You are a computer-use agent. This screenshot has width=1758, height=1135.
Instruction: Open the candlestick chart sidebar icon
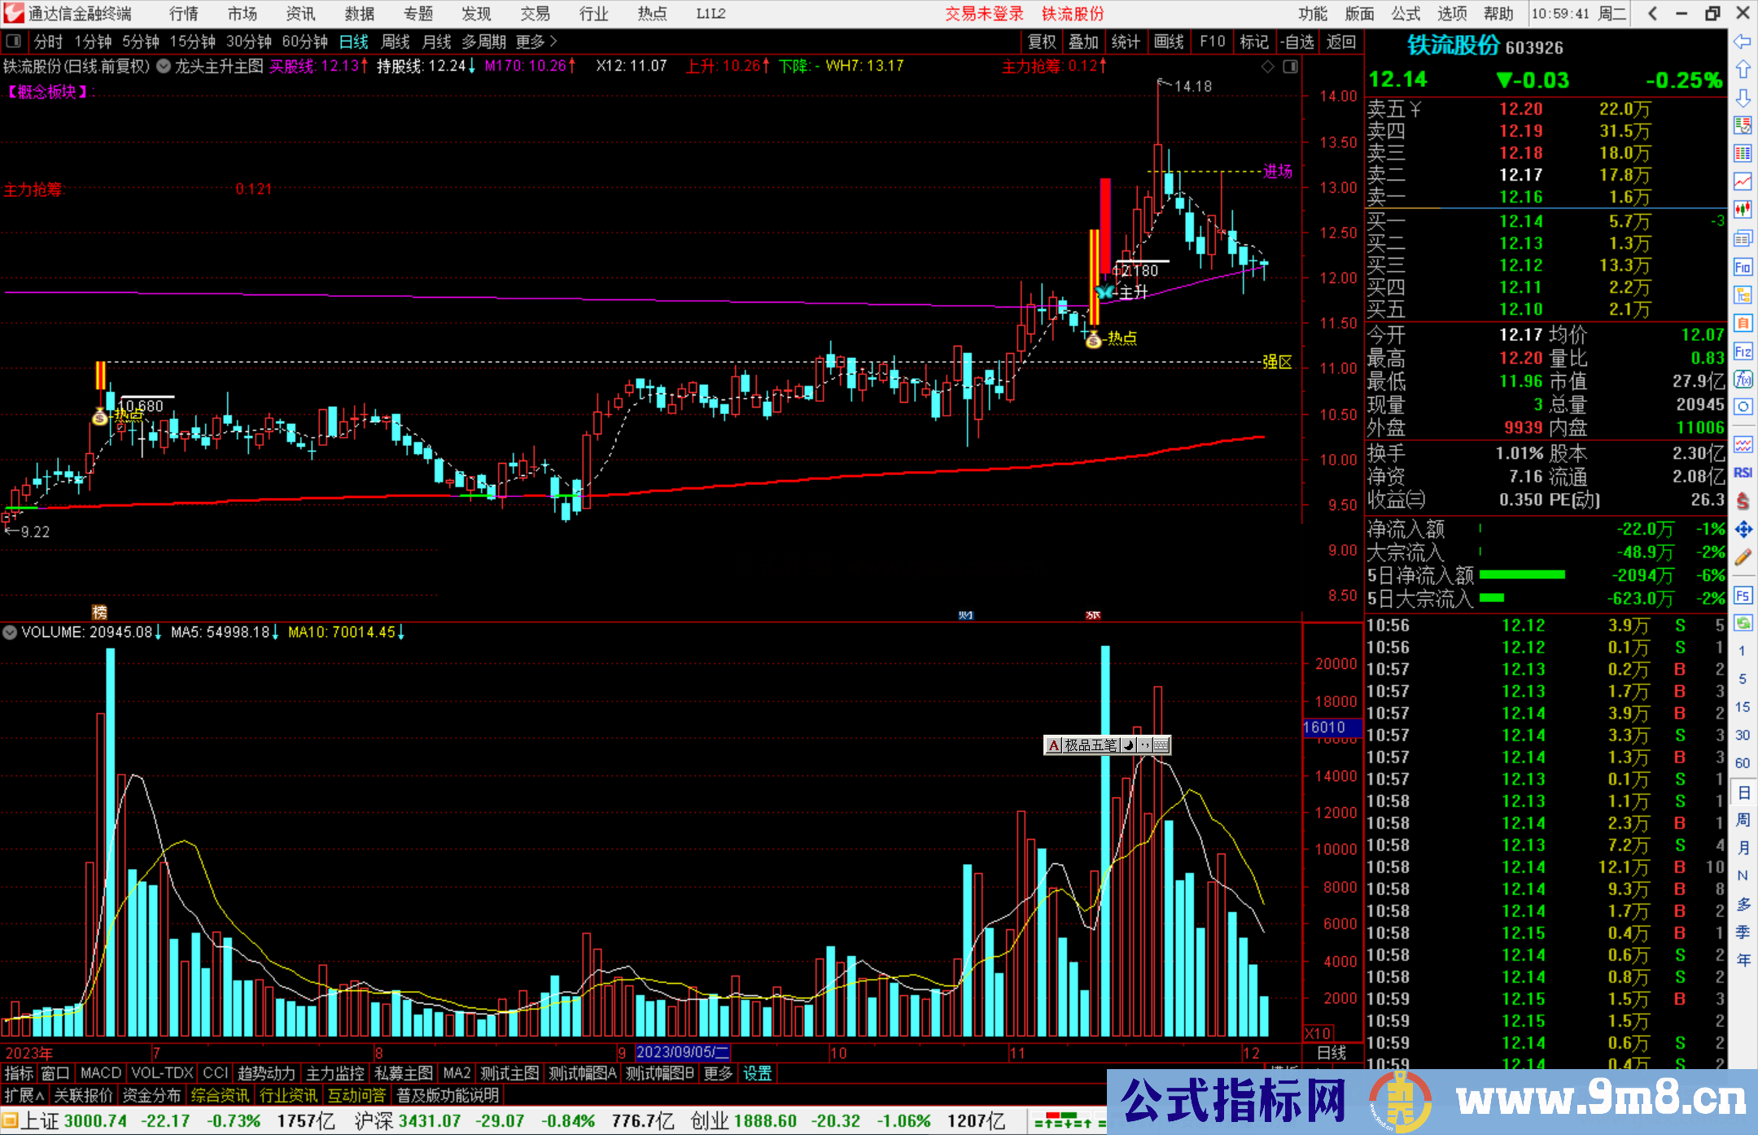1743,210
